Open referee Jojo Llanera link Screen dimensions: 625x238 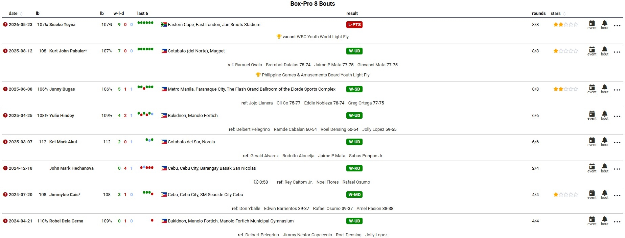pos(261,103)
